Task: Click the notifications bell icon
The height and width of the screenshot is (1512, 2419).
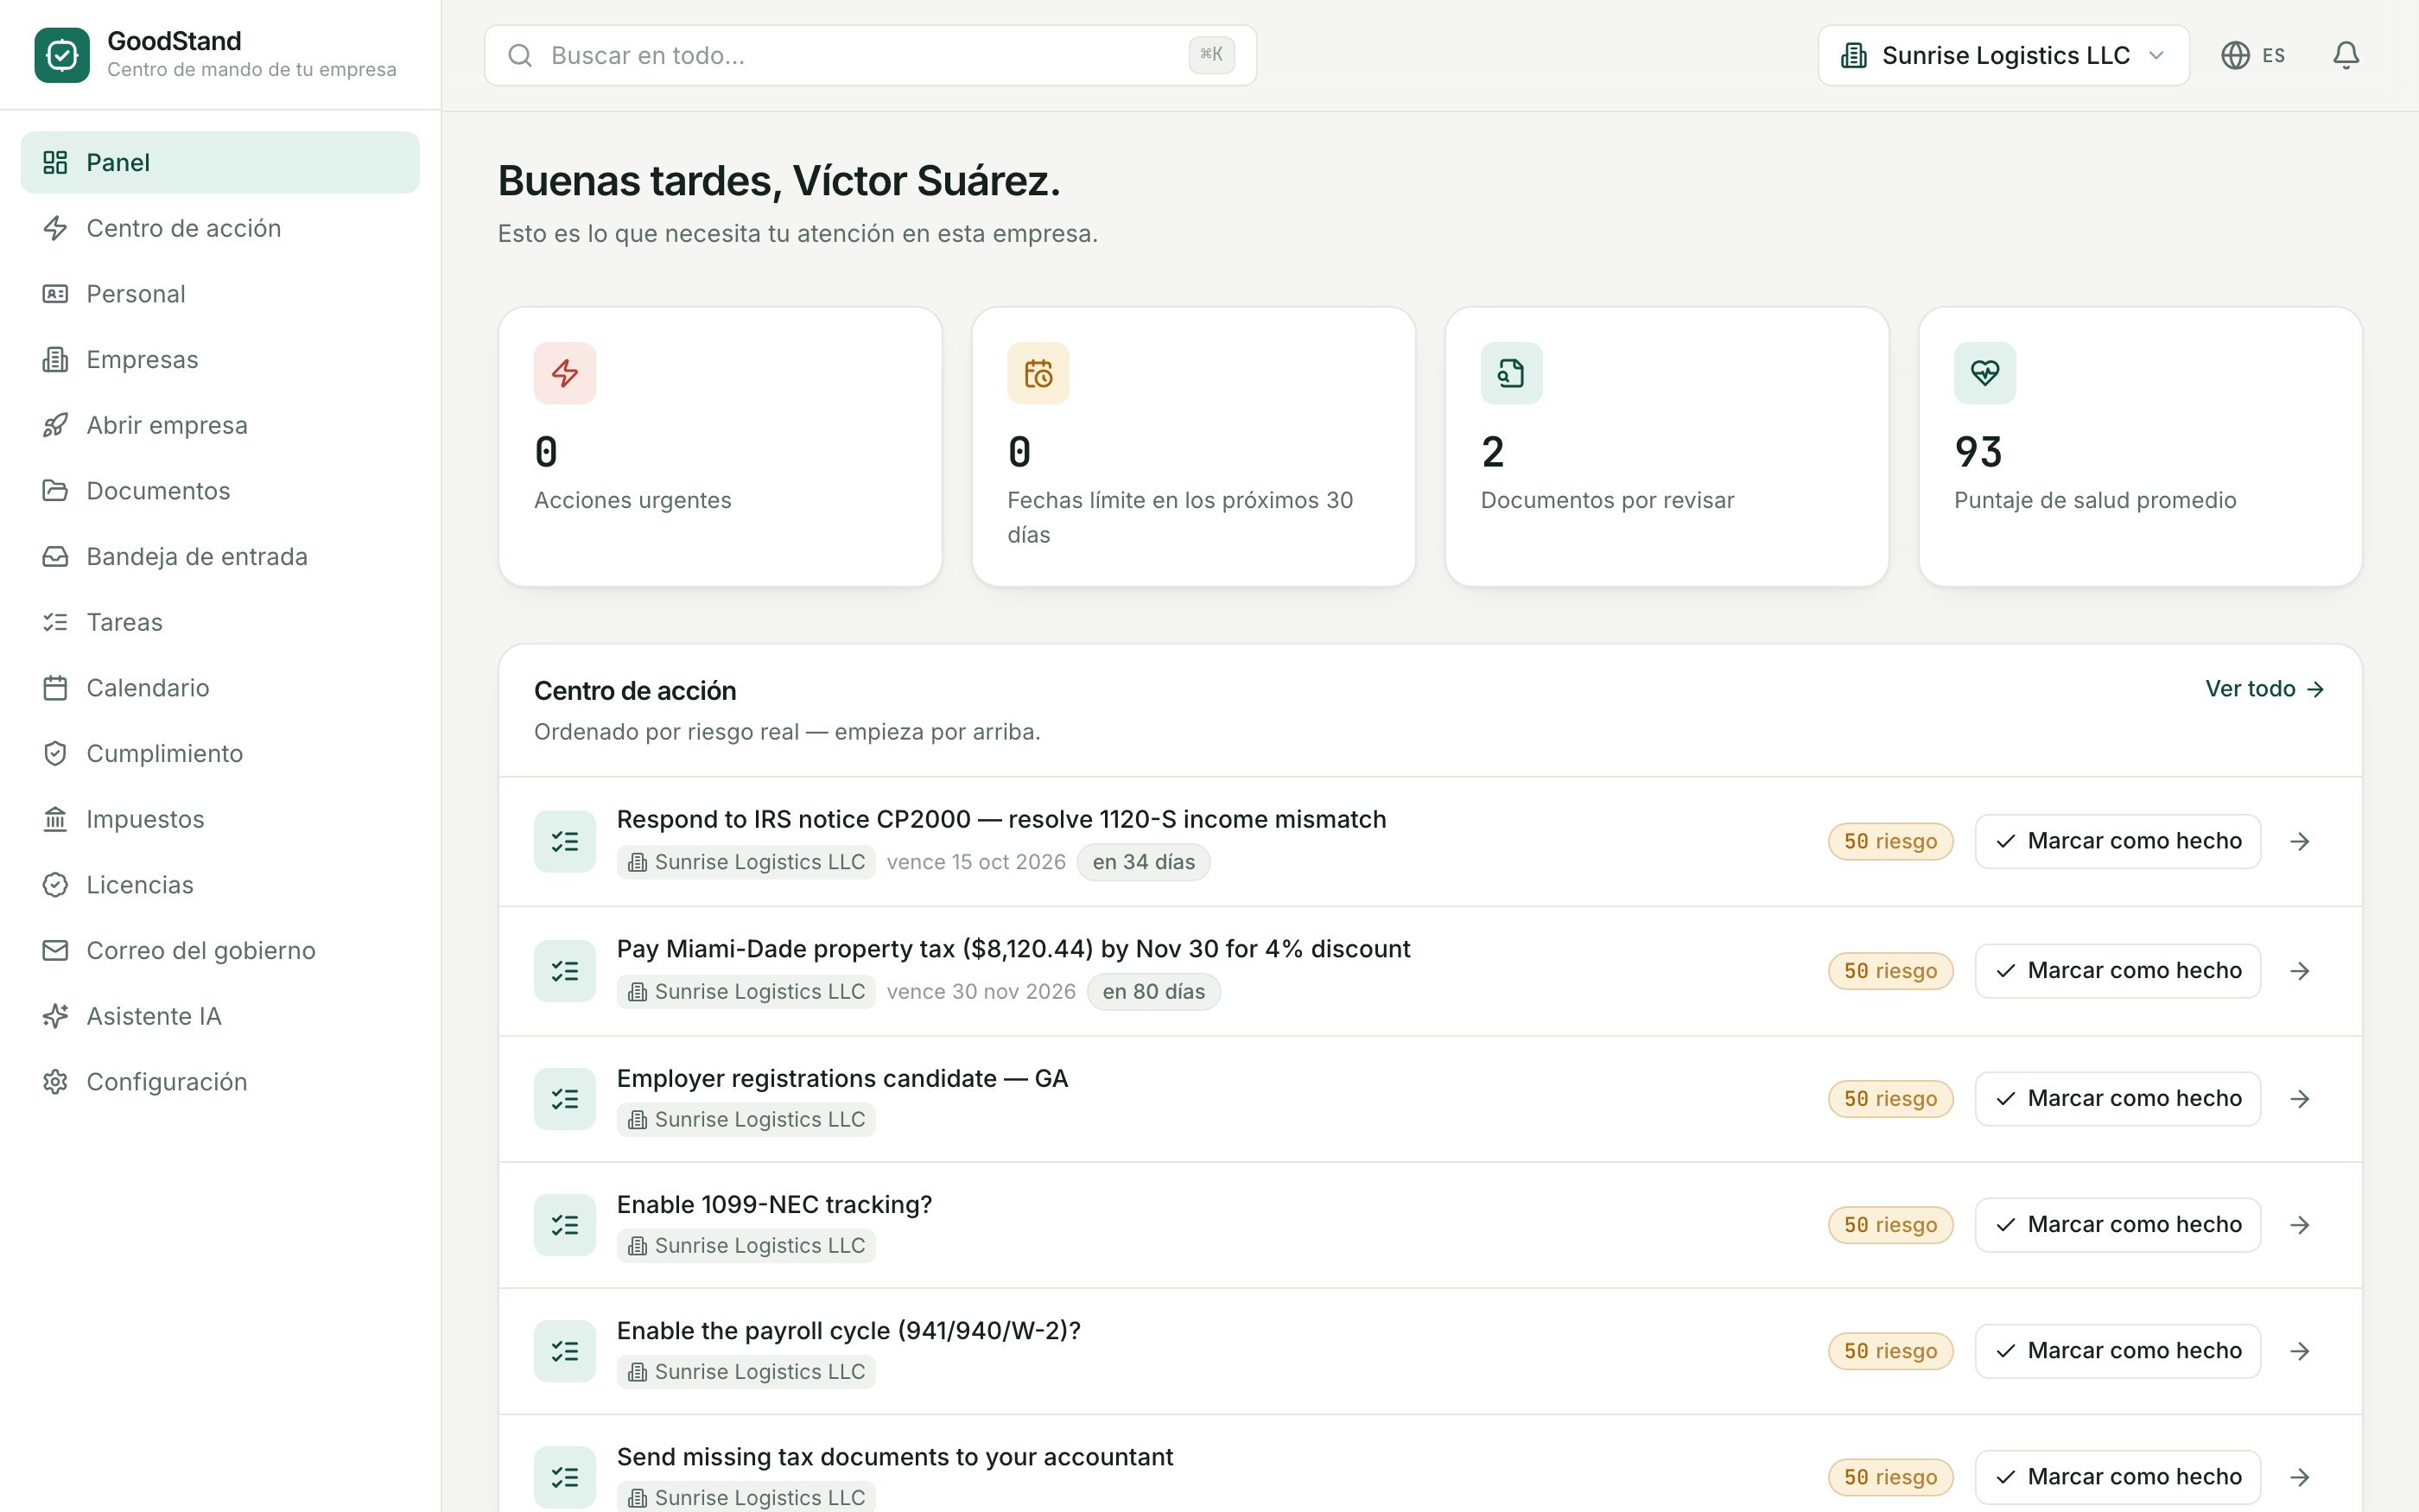Action: tap(2345, 55)
